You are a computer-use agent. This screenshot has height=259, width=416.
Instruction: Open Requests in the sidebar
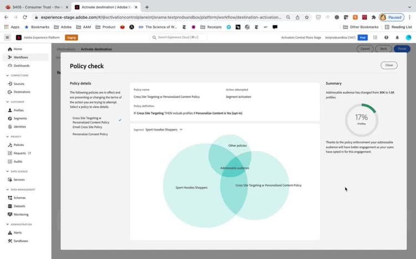tap(19, 153)
